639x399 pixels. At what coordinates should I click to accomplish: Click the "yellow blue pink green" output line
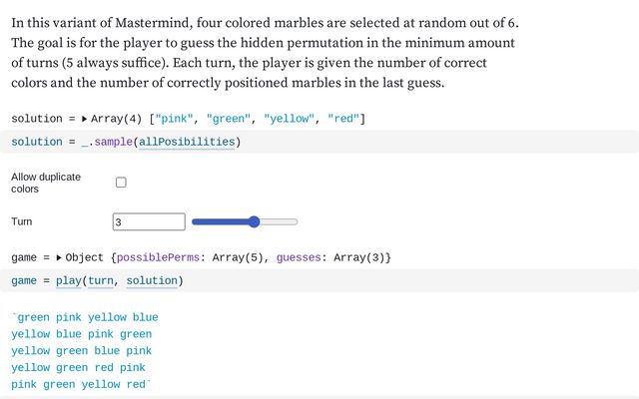click(82, 335)
